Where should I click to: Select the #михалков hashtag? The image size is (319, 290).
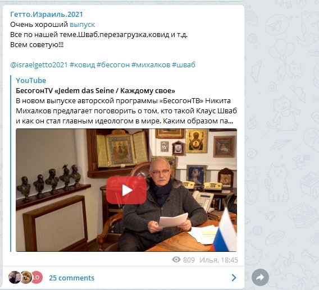(x=151, y=65)
